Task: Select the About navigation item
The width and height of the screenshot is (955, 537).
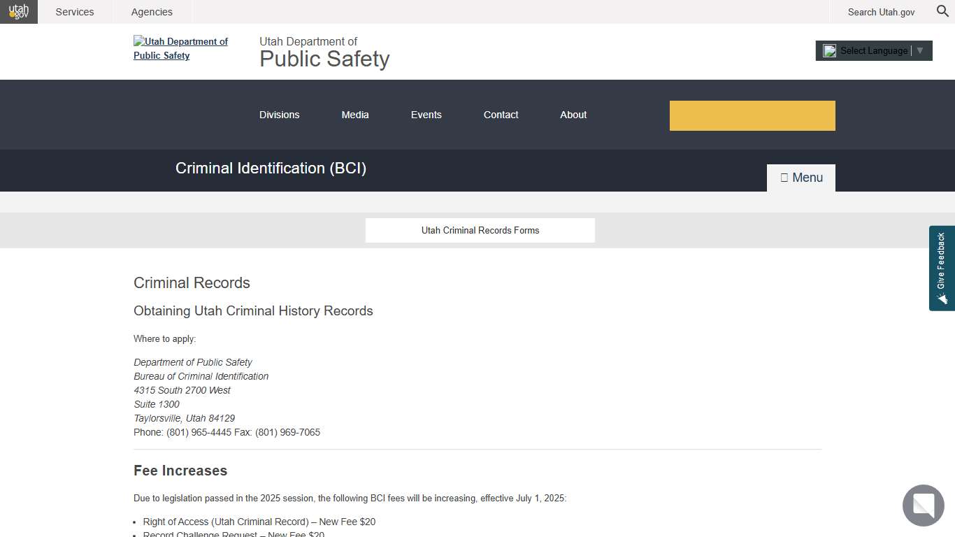Action: 573,115
